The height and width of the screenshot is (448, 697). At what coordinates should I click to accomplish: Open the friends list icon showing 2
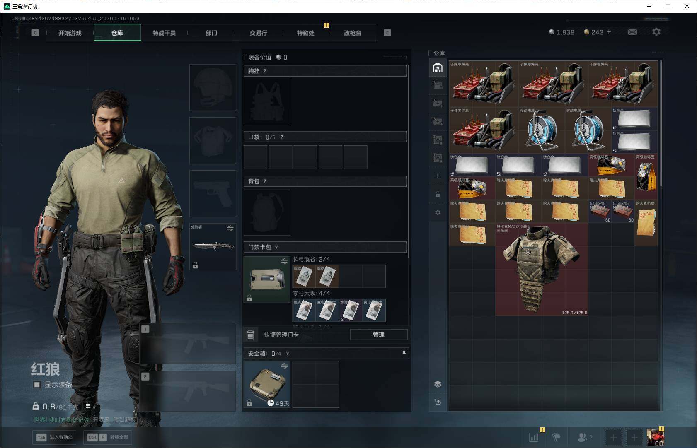pyautogui.click(x=585, y=437)
